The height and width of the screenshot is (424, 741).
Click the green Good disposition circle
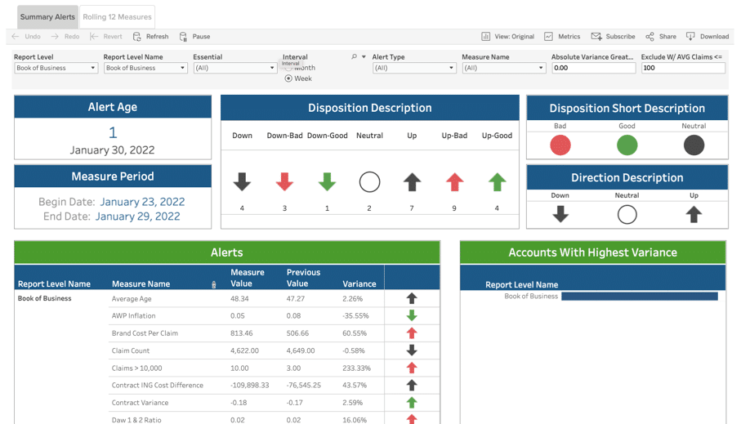(x=627, y=145)
